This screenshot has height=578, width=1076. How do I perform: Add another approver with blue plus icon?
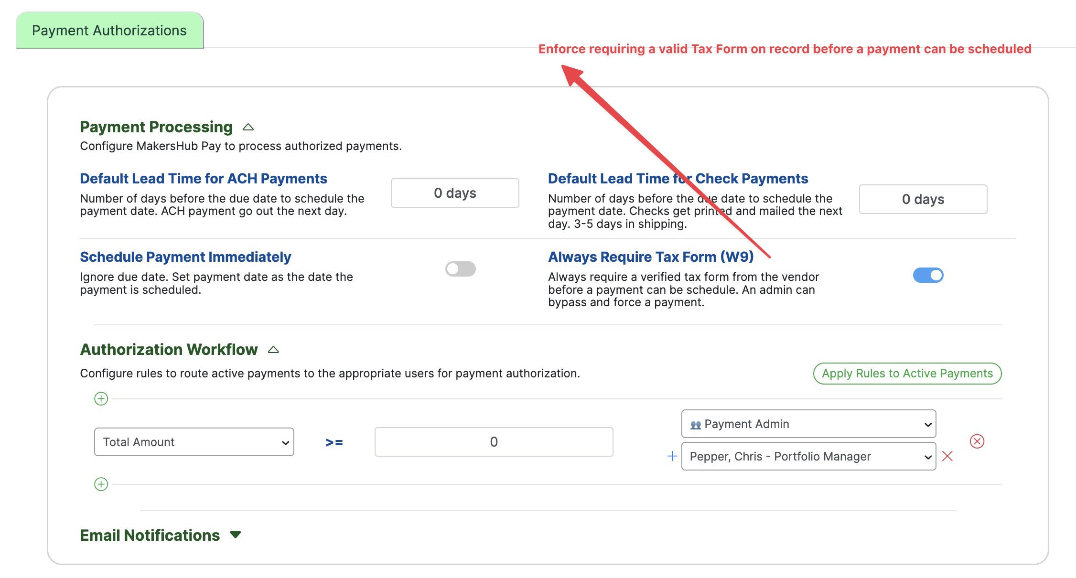click(672, 456)
